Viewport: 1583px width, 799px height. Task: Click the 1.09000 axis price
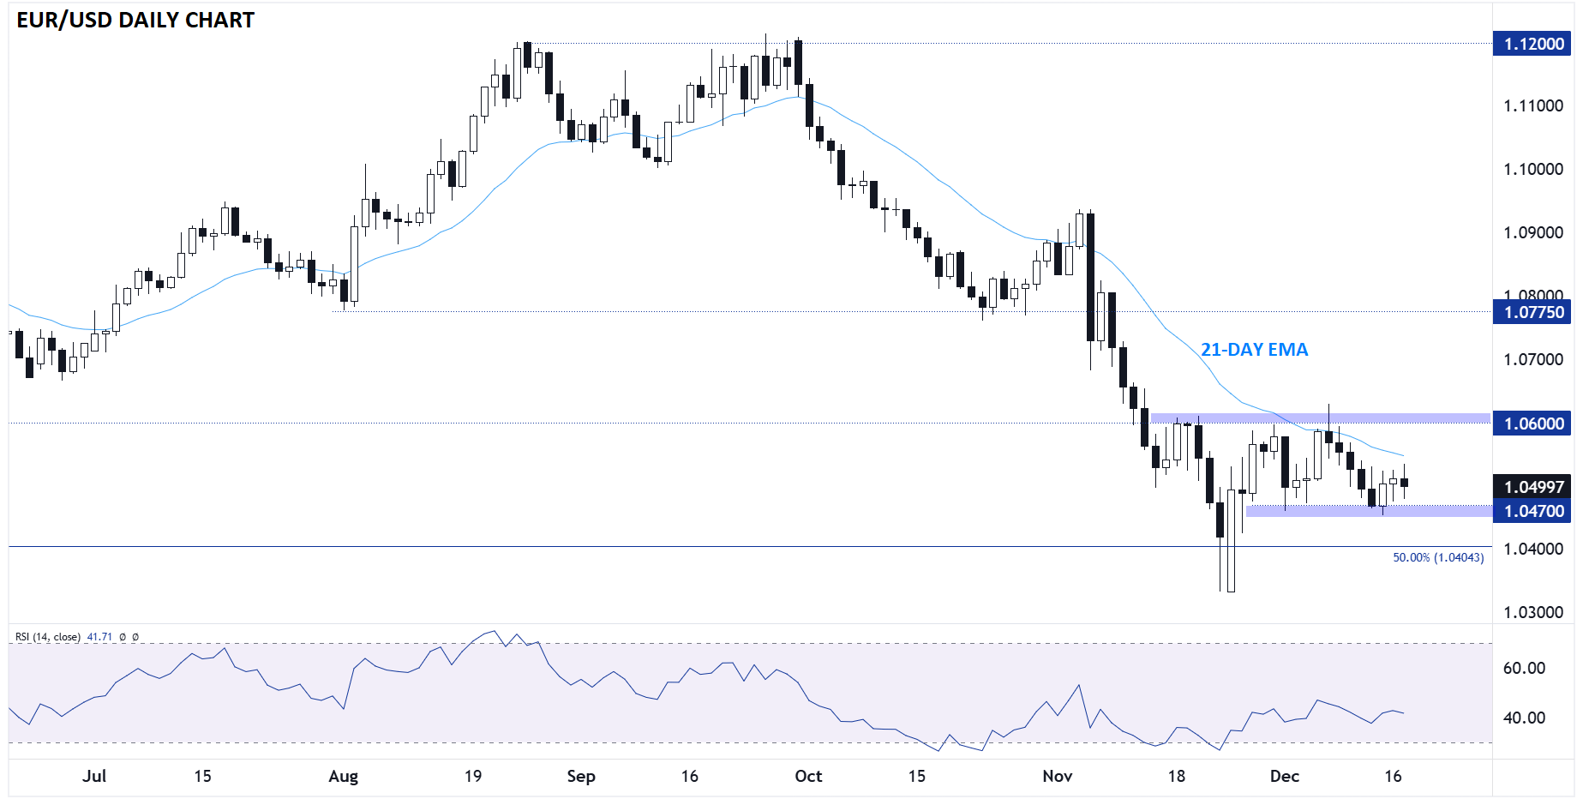coord(1533,232)
